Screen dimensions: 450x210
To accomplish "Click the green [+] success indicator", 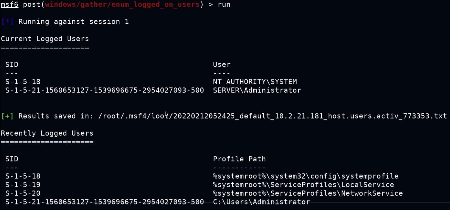I will 7,116.
